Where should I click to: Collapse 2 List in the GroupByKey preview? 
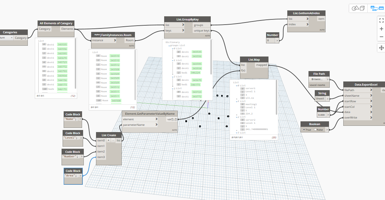173,77
